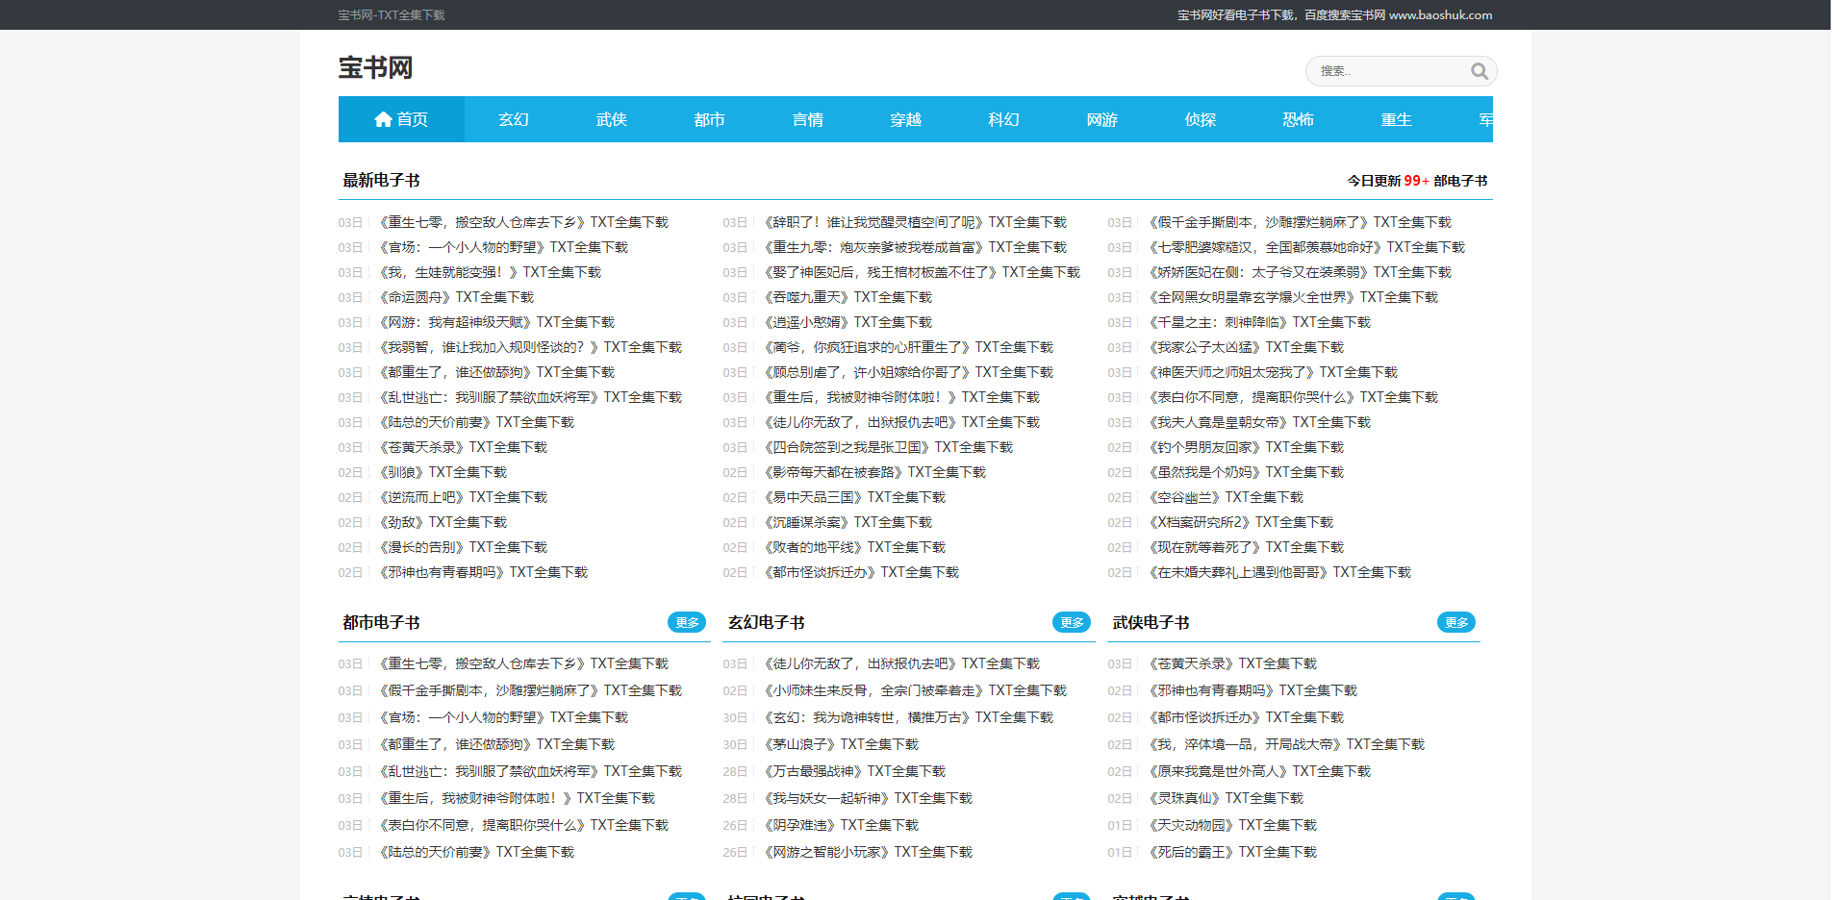Screen dimensions: 1847x900
Task: Open 《我，生娃就能变强！》 link
Action: tap(488, 272)
